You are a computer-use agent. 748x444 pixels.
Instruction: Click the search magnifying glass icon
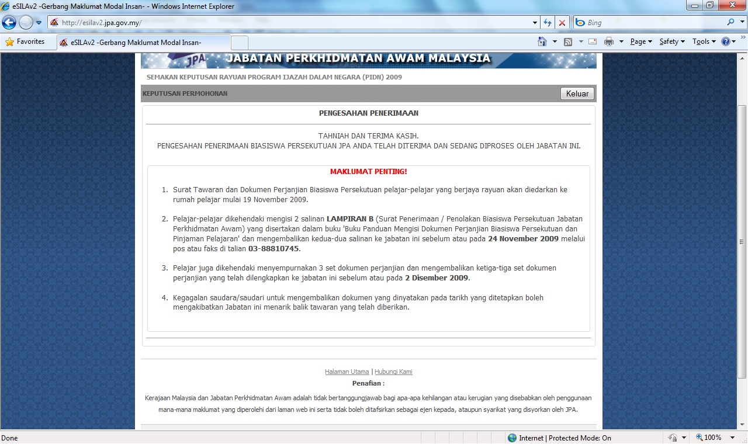coord(730,22)
